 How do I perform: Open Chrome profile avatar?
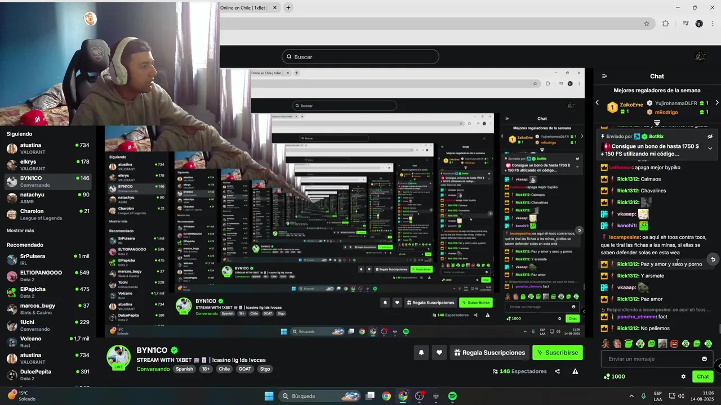coord(699,24)
